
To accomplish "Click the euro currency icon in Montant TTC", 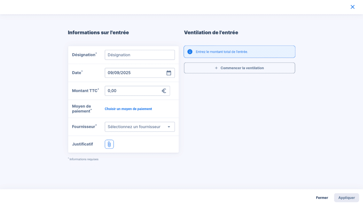I will [x=164, y=91].
